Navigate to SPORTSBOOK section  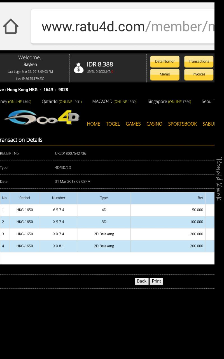(182, 124)
